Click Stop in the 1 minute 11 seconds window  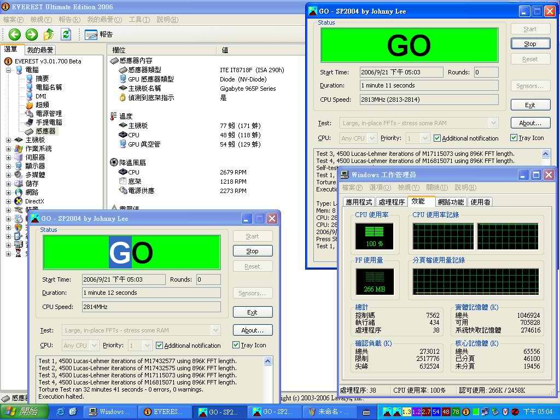530,44
